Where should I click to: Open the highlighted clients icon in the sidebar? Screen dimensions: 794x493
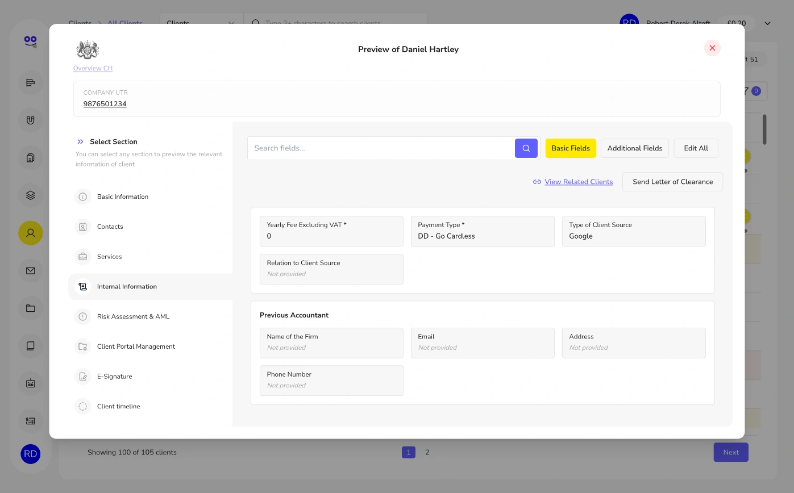point(31,233)
